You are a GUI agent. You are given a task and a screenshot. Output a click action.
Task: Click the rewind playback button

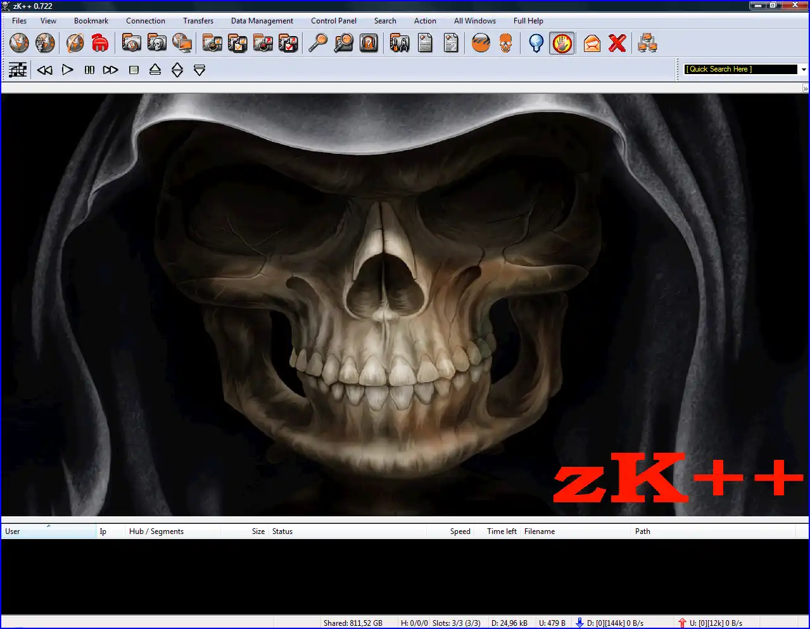click(44, 70)
